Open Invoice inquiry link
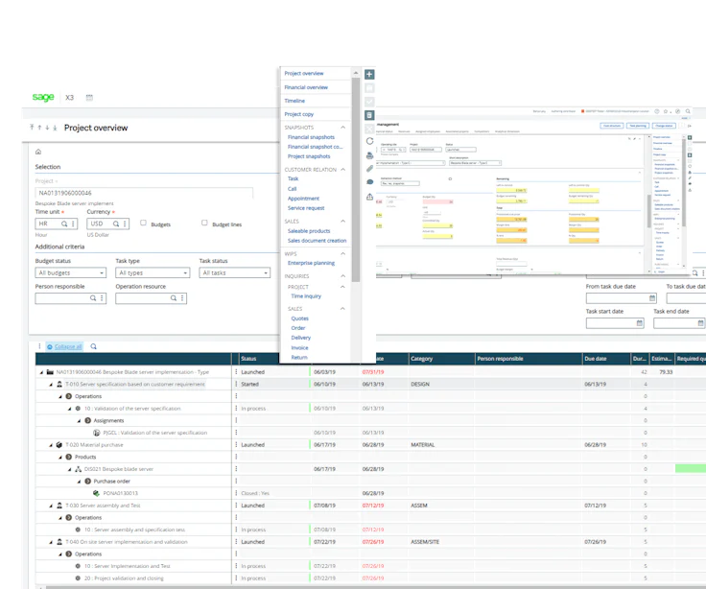Viewport: 706px width, 589px height. (x=300, y=348)
